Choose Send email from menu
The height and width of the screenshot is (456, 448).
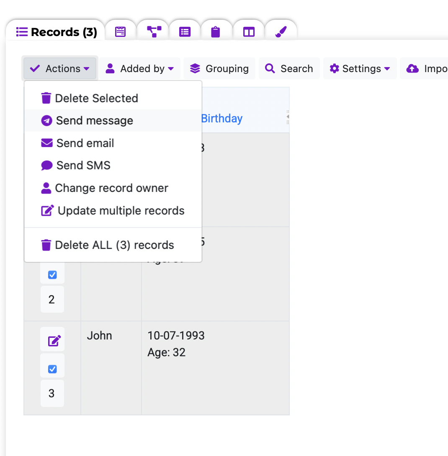[x=113, y=143]
